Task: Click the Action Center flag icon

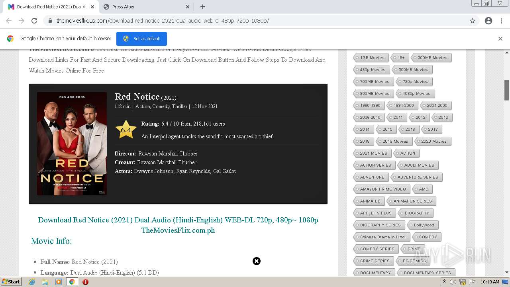Action: (472, 282)
